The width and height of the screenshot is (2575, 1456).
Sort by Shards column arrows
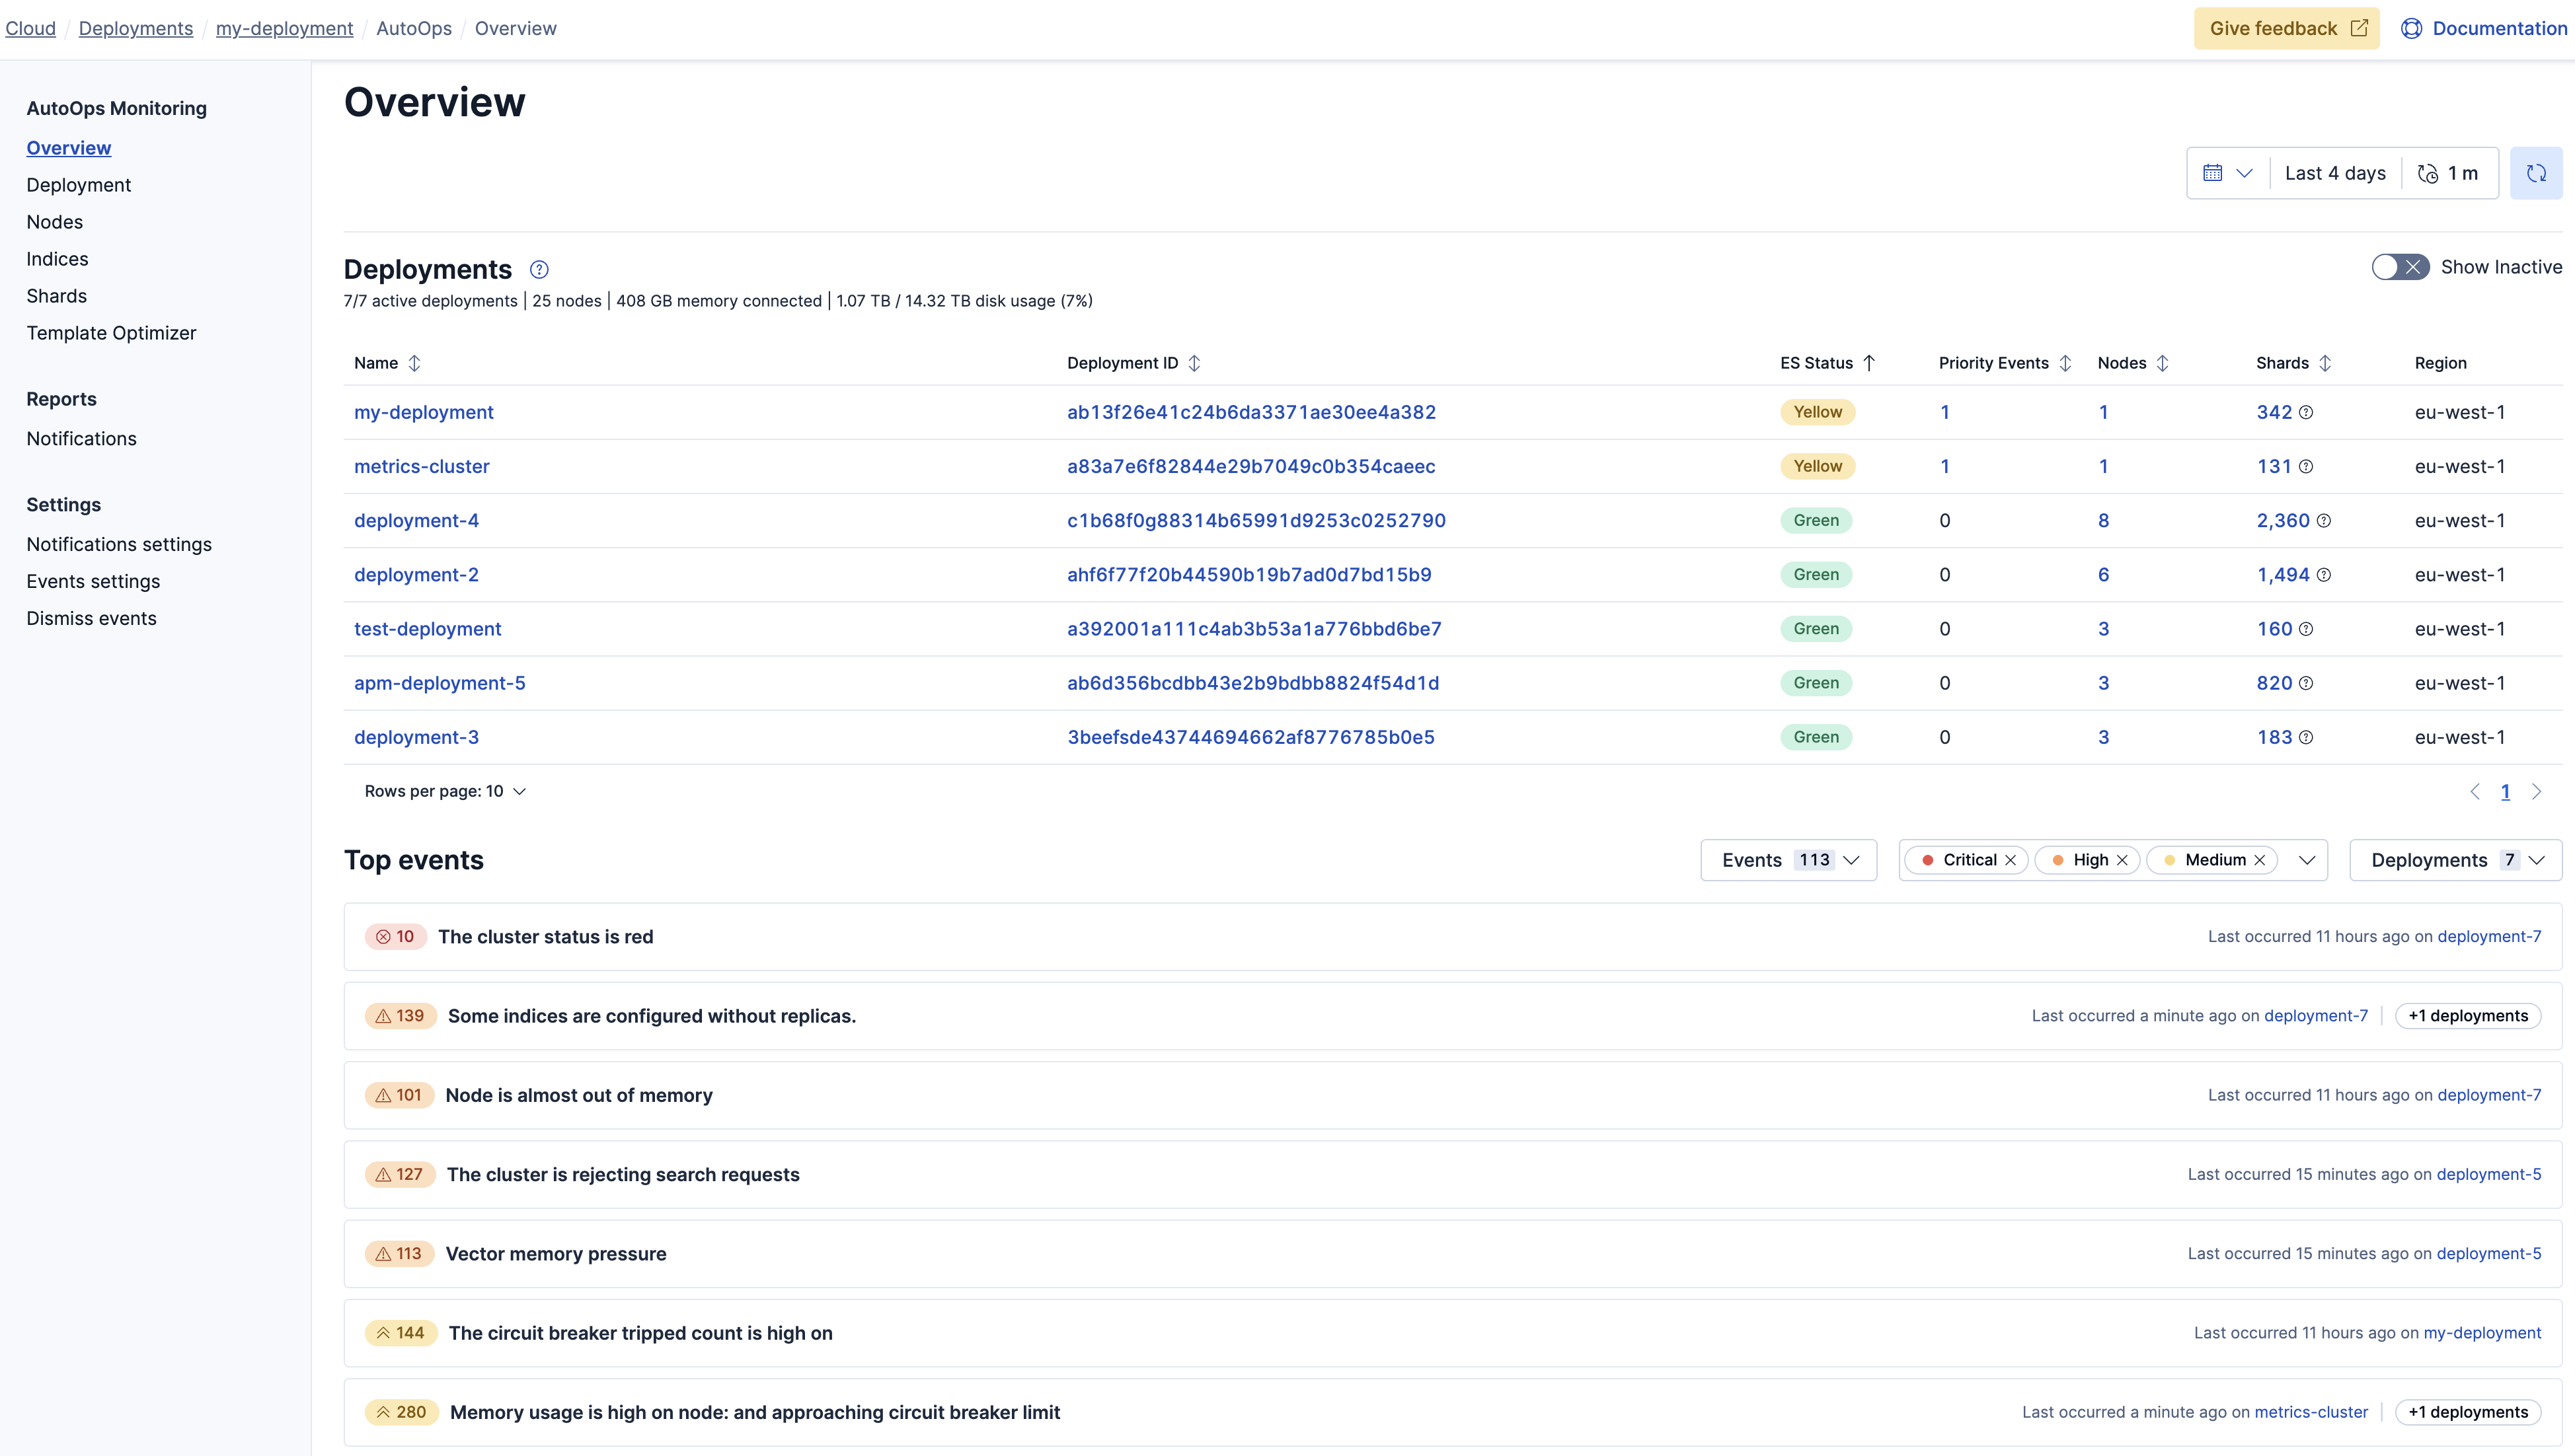[2325, 363]
